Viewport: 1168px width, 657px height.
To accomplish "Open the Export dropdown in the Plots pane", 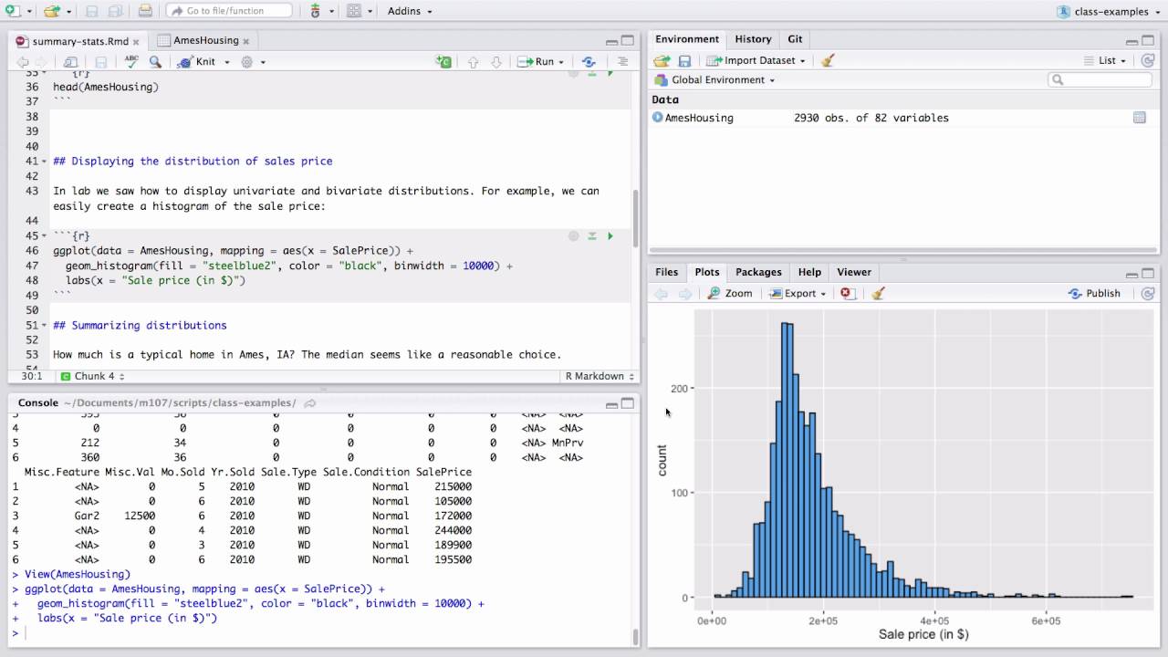I will coord(797,293).
